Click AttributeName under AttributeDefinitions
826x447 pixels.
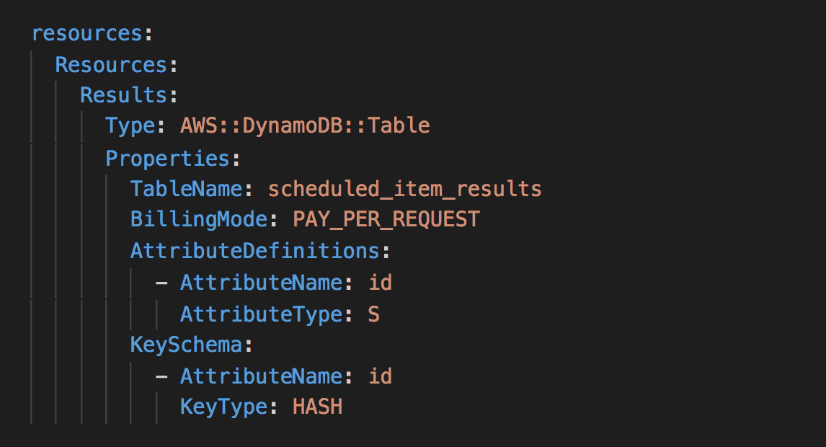tap(260, 282)
